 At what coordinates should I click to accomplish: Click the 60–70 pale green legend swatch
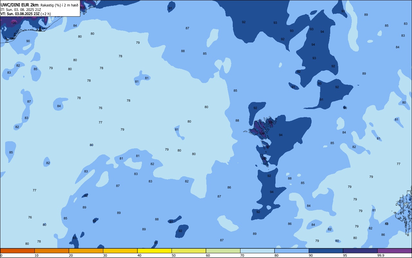pyautogui.click(x=223, y=251)
